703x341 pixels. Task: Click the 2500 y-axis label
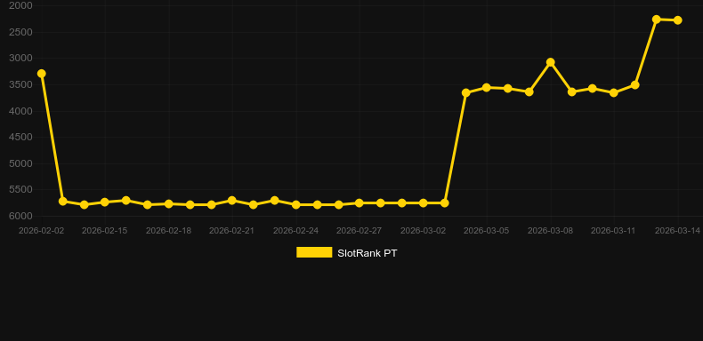(x=20, y=32)
